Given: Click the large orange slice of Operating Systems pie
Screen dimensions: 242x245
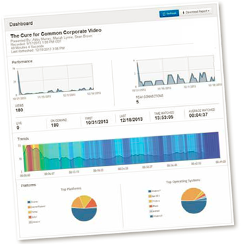Looking at the screenshot, I should click(x=190, y=195).
